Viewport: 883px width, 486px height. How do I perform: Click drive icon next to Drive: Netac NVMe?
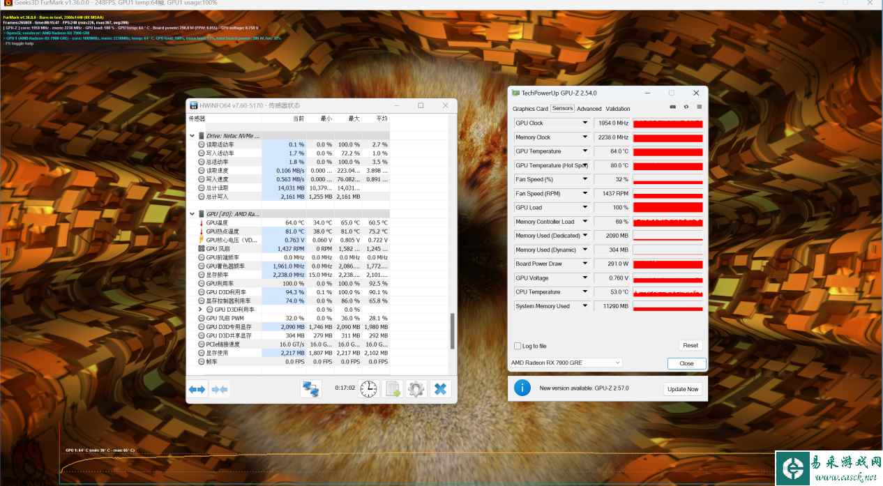pos(202,135)
